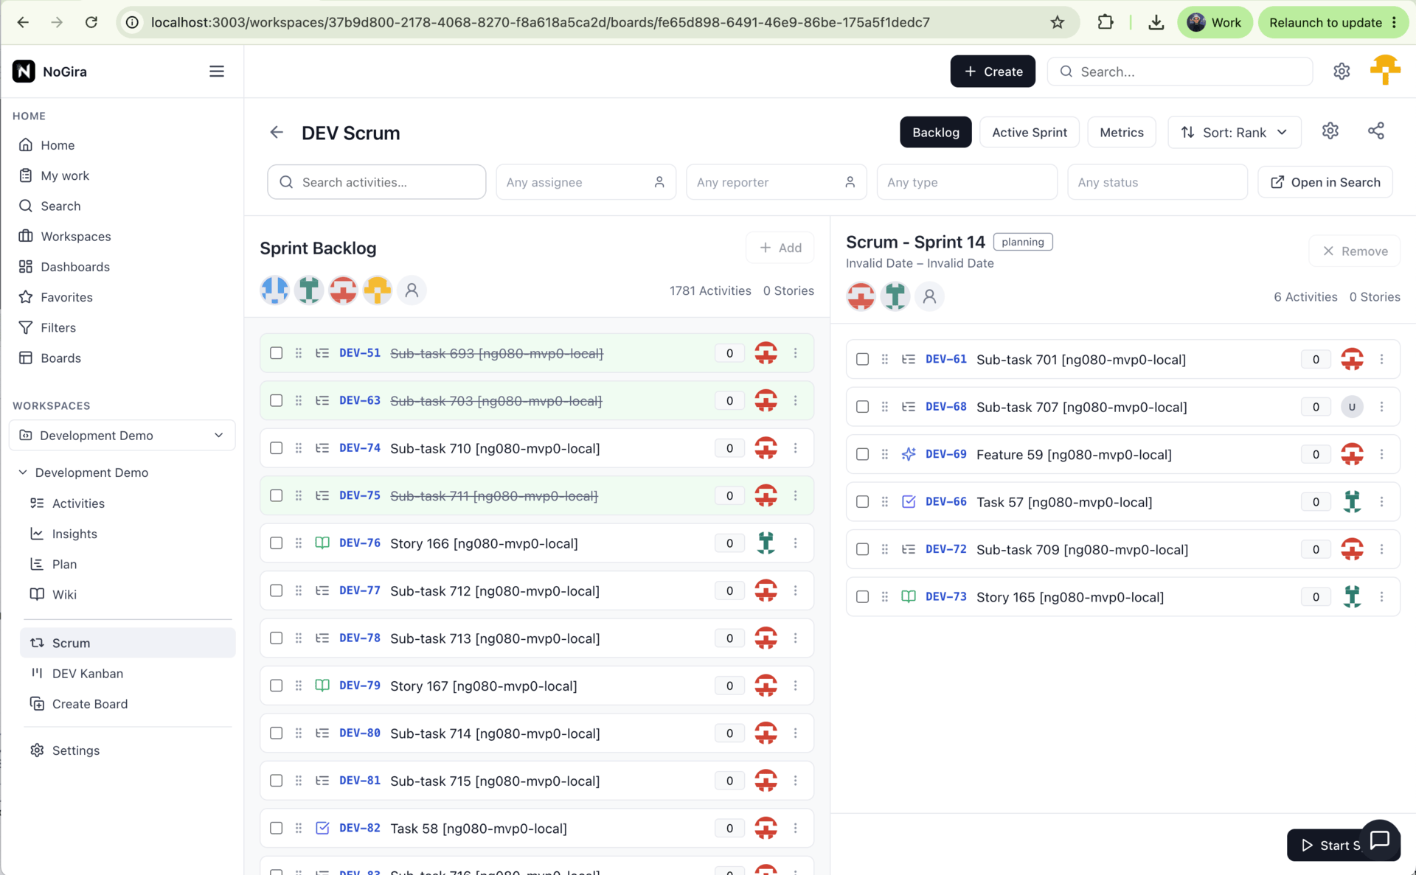The image size is (1416, 875).
Task: Open Dashboards in sidebar
Action: click(74, 267)
